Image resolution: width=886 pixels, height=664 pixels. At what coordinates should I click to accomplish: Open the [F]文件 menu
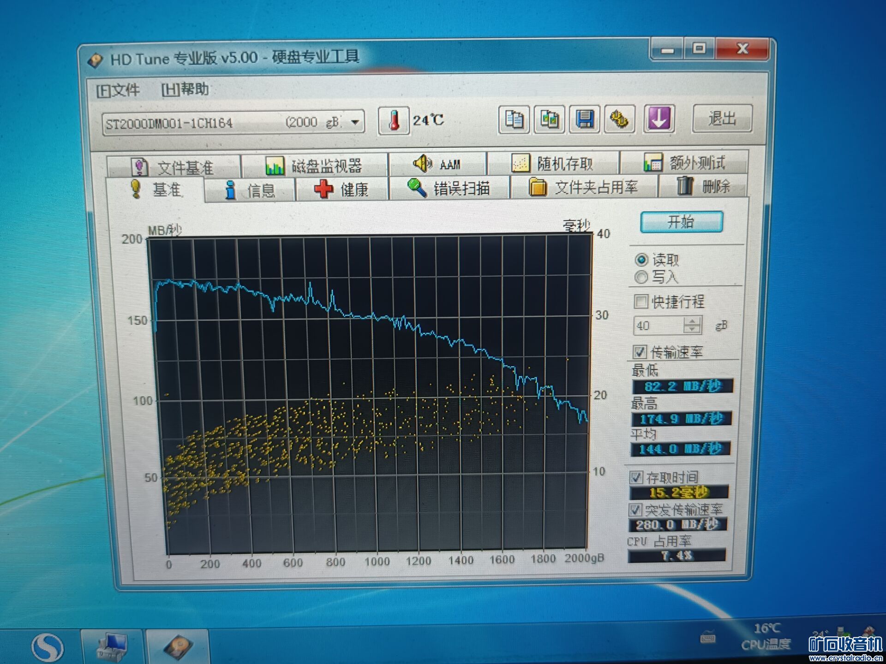point(118,90)
